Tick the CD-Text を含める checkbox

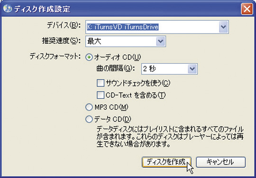pyautogui.click(x=101, y=95)
